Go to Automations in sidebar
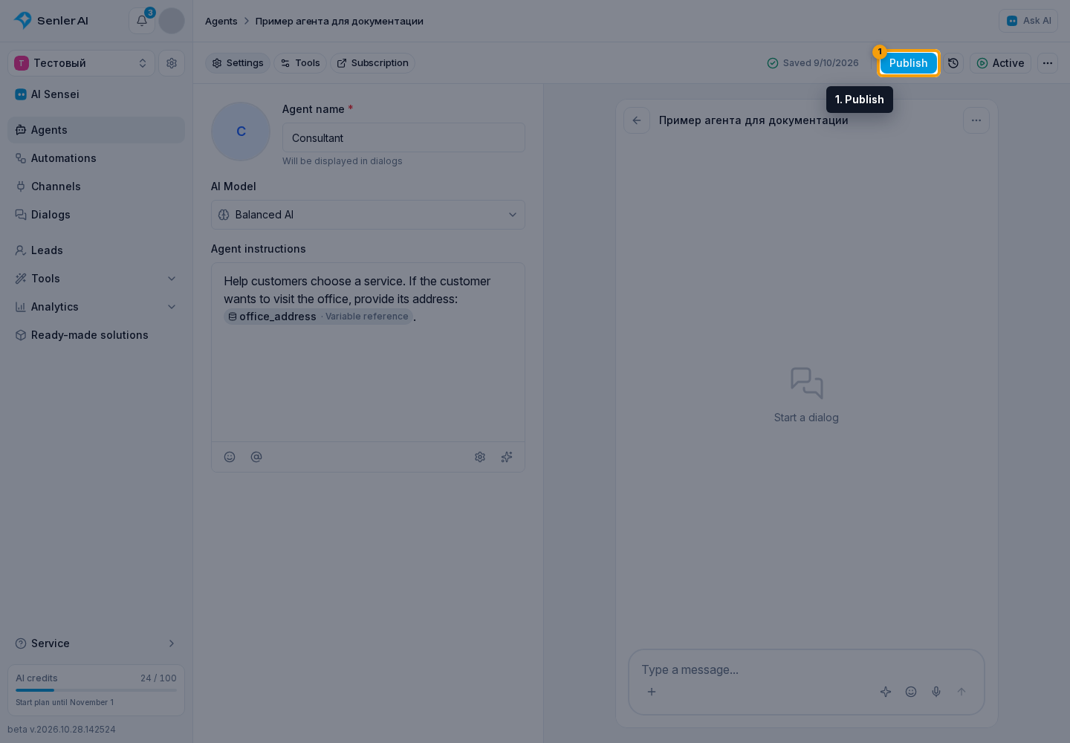This screenshot has width=1070, height=743. coord(97,158)
